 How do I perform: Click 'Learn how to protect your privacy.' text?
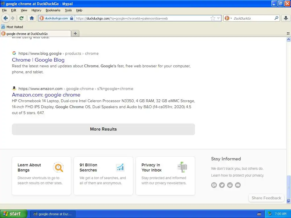pyautogui.click(x=237, y=175)
